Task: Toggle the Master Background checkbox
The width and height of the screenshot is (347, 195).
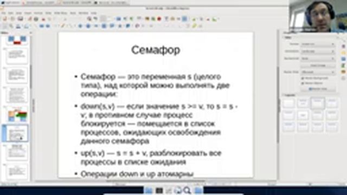Action: coord(303,78)
